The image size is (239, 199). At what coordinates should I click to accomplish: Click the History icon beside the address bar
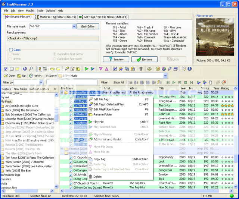pyautogui.click(x=31, y=76)
